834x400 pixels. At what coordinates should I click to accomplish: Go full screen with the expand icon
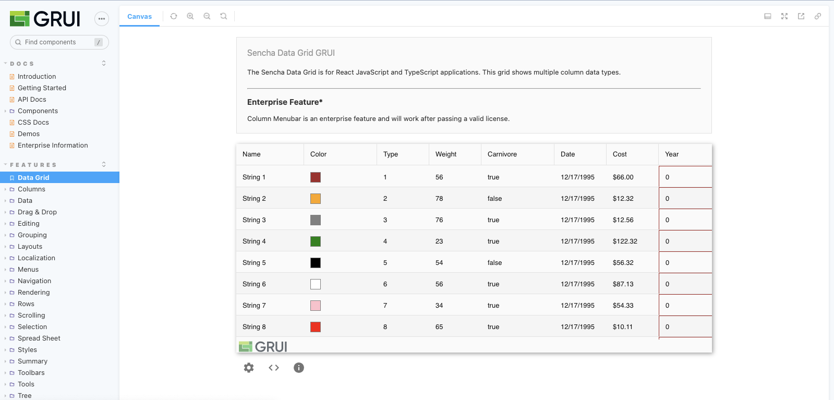(784, 16)
